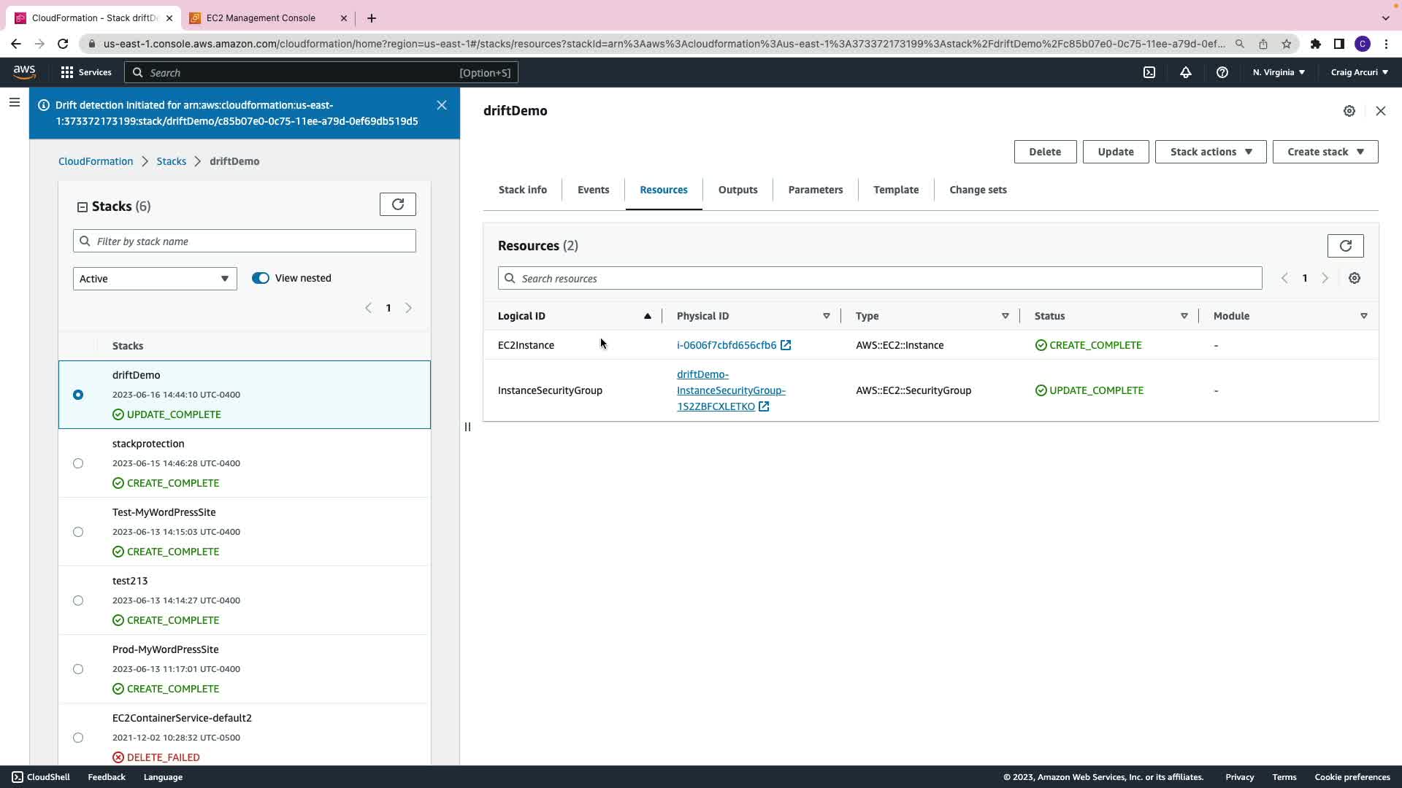Refresh the Stacks list
This screenshot has height=788, width=1402.
coord(397,204)
